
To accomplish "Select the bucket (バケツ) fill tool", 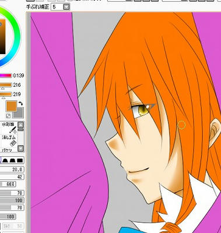I will coord(9,150).
